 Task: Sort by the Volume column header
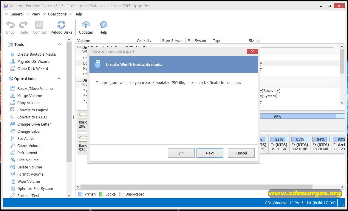click(105, 40)
